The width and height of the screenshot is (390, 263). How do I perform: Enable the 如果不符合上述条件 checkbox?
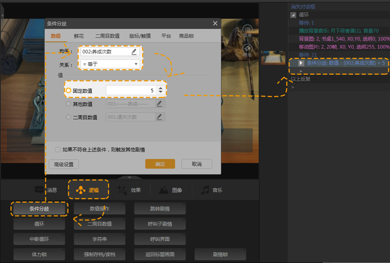tap(58, 149)
